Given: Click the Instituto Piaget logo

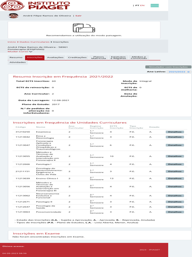Looking at the screenshot, I should tap(35, 5).
